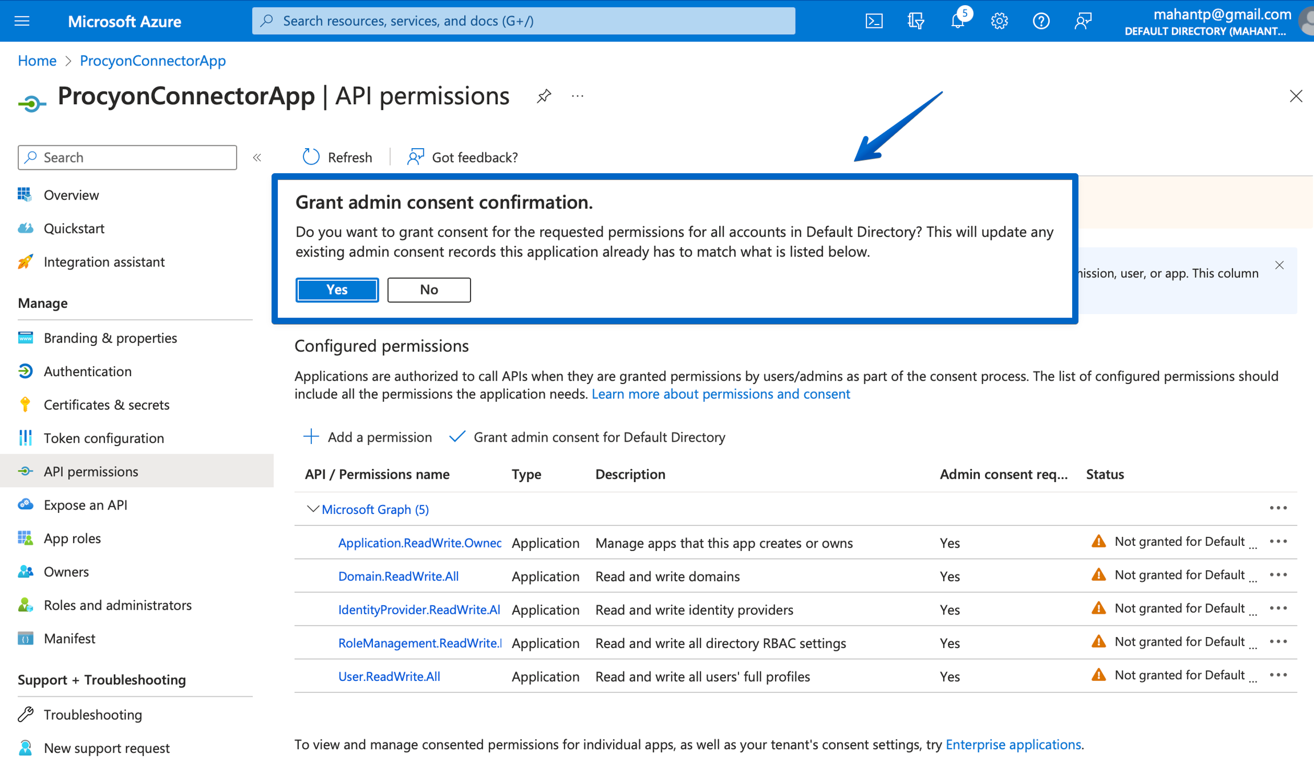Open more options for User.ReadWrite.All row
This screenshot has height=767, width=1314.
point(1278,675)
